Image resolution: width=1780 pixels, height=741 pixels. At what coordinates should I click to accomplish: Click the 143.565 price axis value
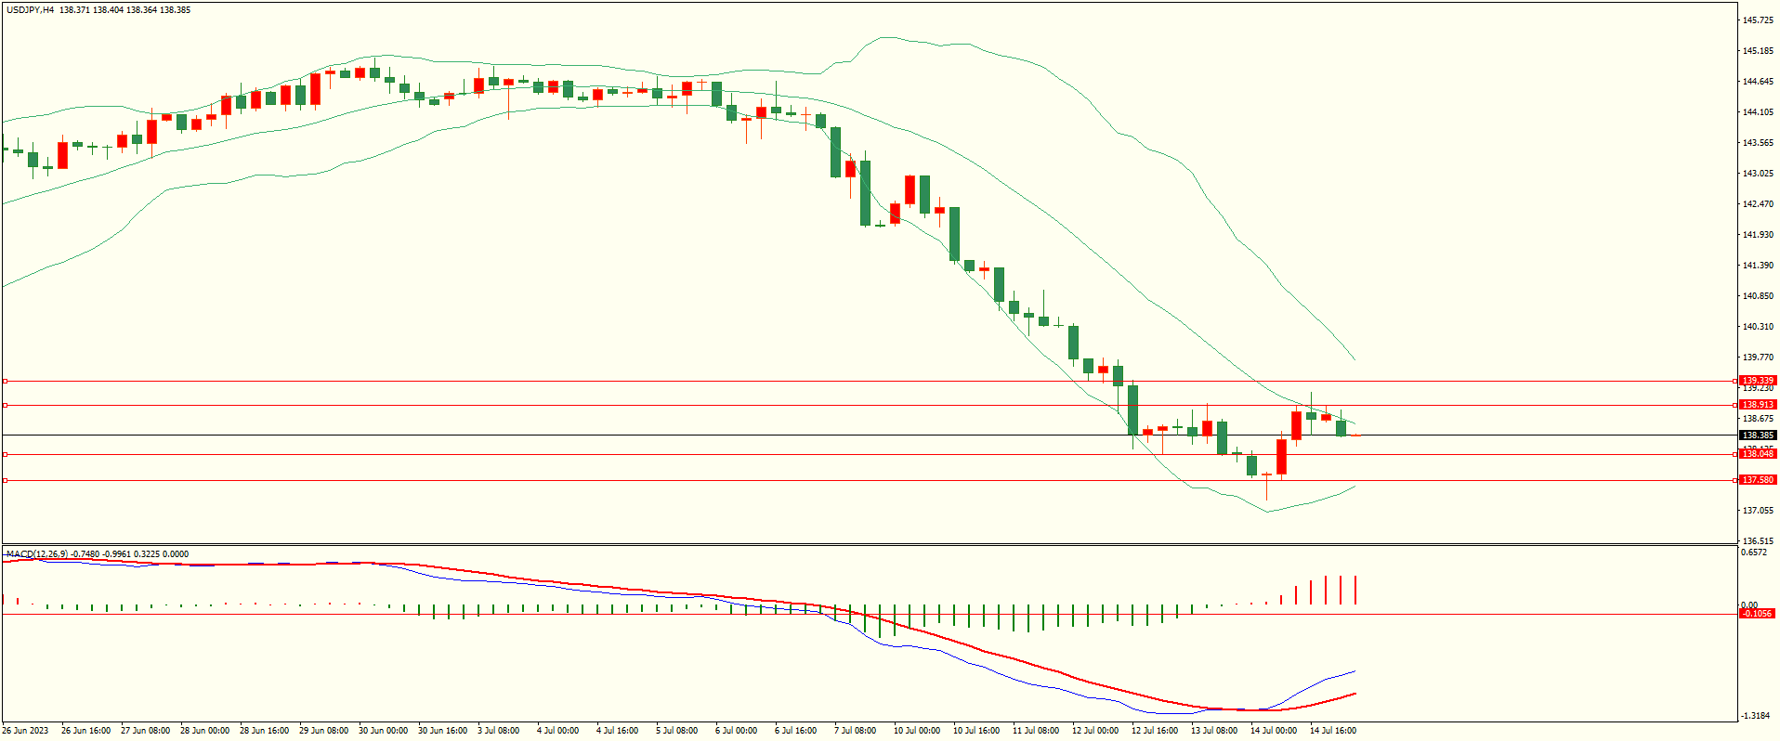pos(1759,143)
